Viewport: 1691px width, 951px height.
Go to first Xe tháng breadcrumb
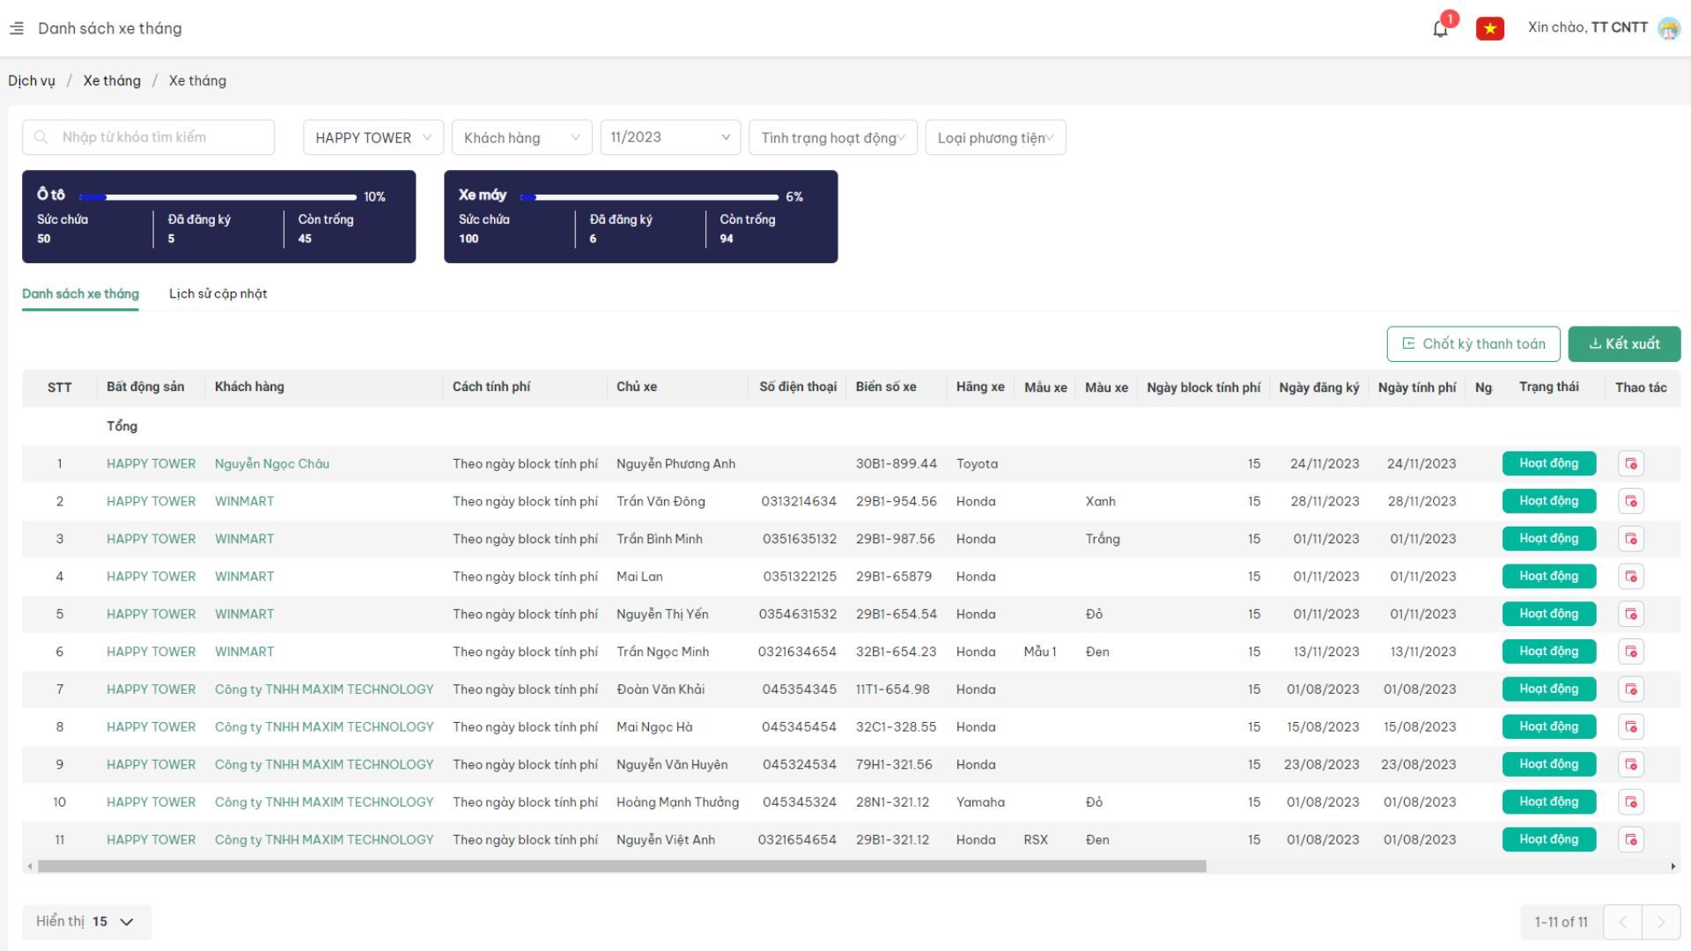112,81
